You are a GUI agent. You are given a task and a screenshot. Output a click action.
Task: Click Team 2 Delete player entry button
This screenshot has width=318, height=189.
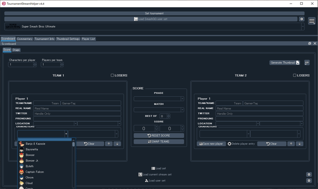[241, 144]
